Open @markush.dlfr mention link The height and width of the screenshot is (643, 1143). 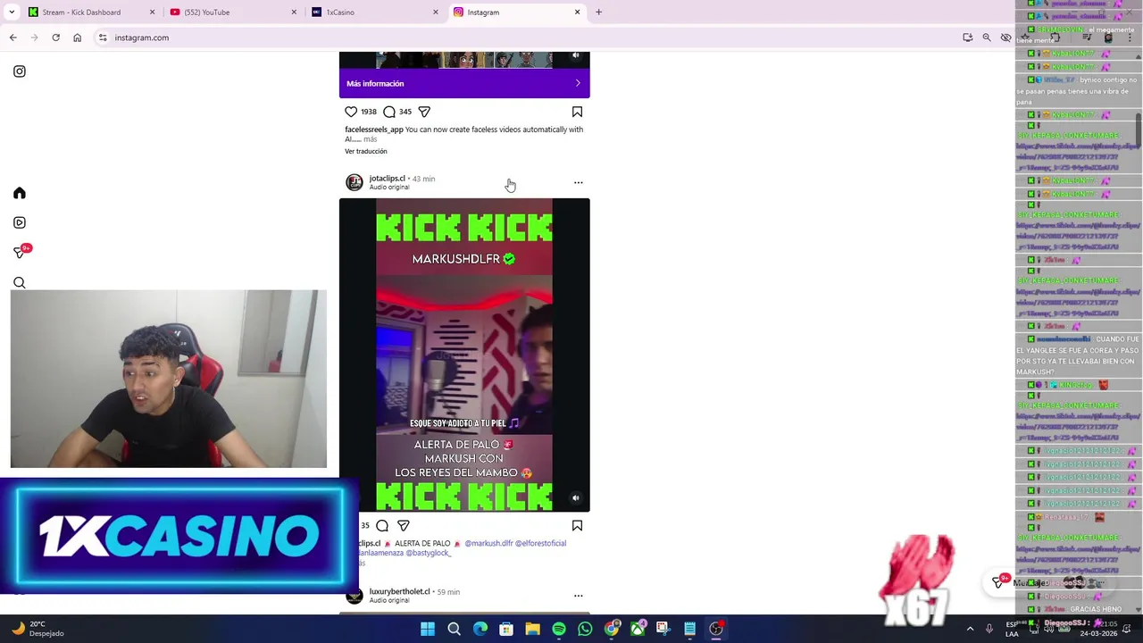coord(488,543)
